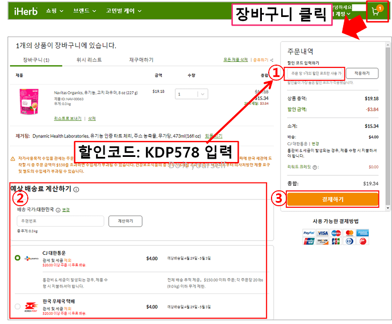Viewport: 392px width, 324px height.
Task: Click the 삭제 link under the product
Action: click(91, 118)
